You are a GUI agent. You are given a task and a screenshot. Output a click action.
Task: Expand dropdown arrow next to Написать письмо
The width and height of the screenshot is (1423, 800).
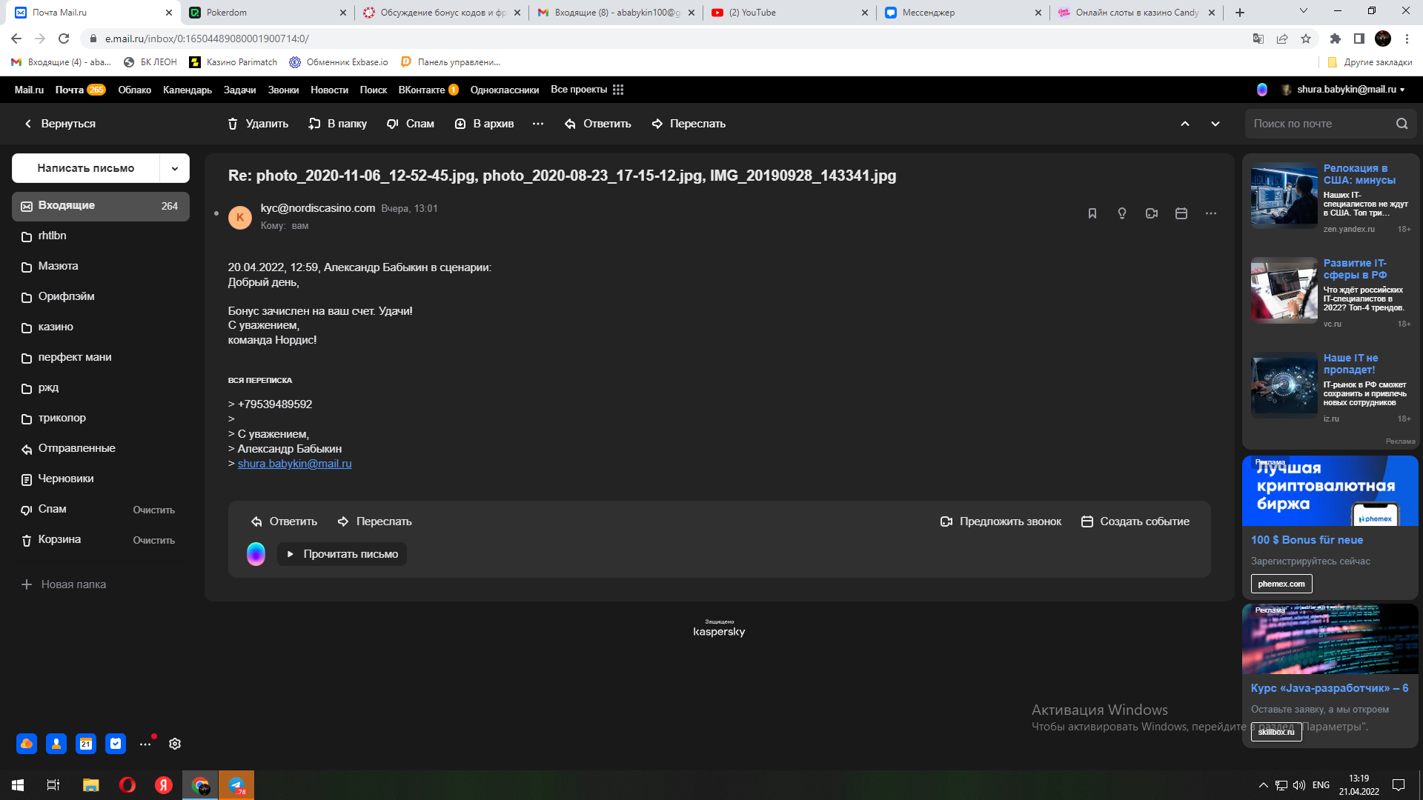pos(175,168)
